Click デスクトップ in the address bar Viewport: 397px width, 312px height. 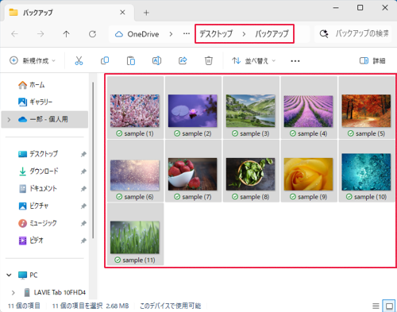(216, 33)
